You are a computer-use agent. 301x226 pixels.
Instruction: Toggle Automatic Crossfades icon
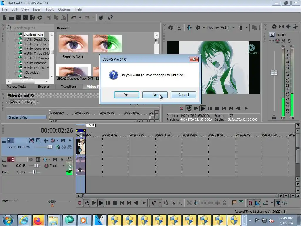258,203
